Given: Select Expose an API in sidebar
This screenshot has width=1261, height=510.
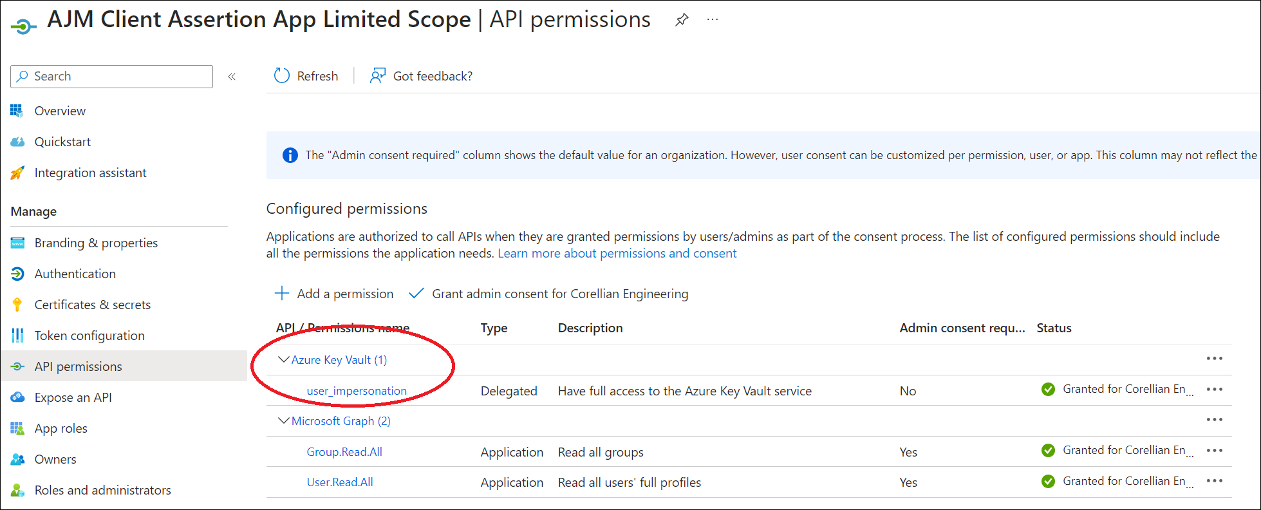Looking at the screenshot, I should click(73, 397).
